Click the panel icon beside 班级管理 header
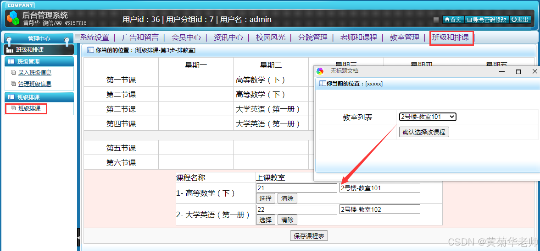Image resolution: width=540 pixels, height=251 pixels. [x=11, y=62]
